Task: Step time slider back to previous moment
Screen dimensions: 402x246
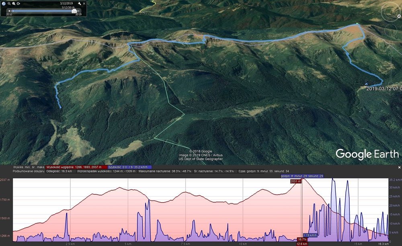Action: coord(9,11)
